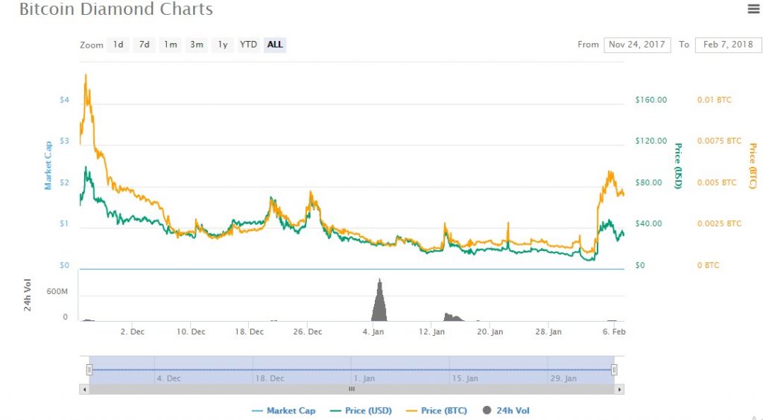Toggle 24h Vol series in legend
This screenshot has height=420, width=763.
pyautogui.click(x=506, y=411)
